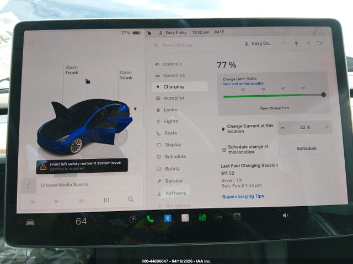Open the all apps ellipsis launcher
This screenshot has width=353, height=264.
(x=220, y=217)
